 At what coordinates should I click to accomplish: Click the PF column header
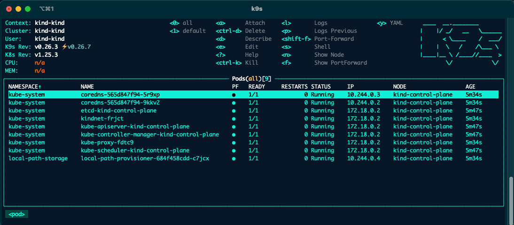pos(235,87)
